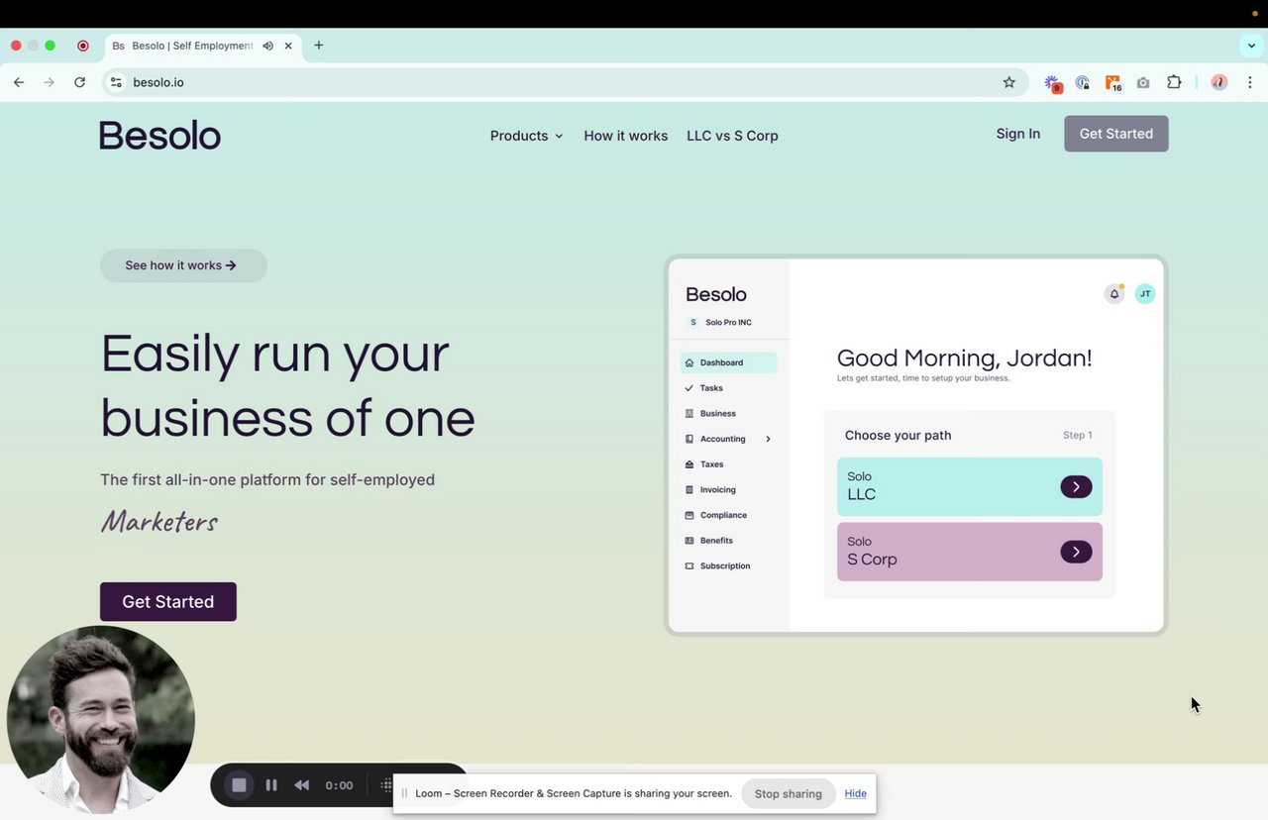This screenshot has width=1268, height=820.
Task: Click the arrow button on Solo S Corp card
Action: (1076, 552)
